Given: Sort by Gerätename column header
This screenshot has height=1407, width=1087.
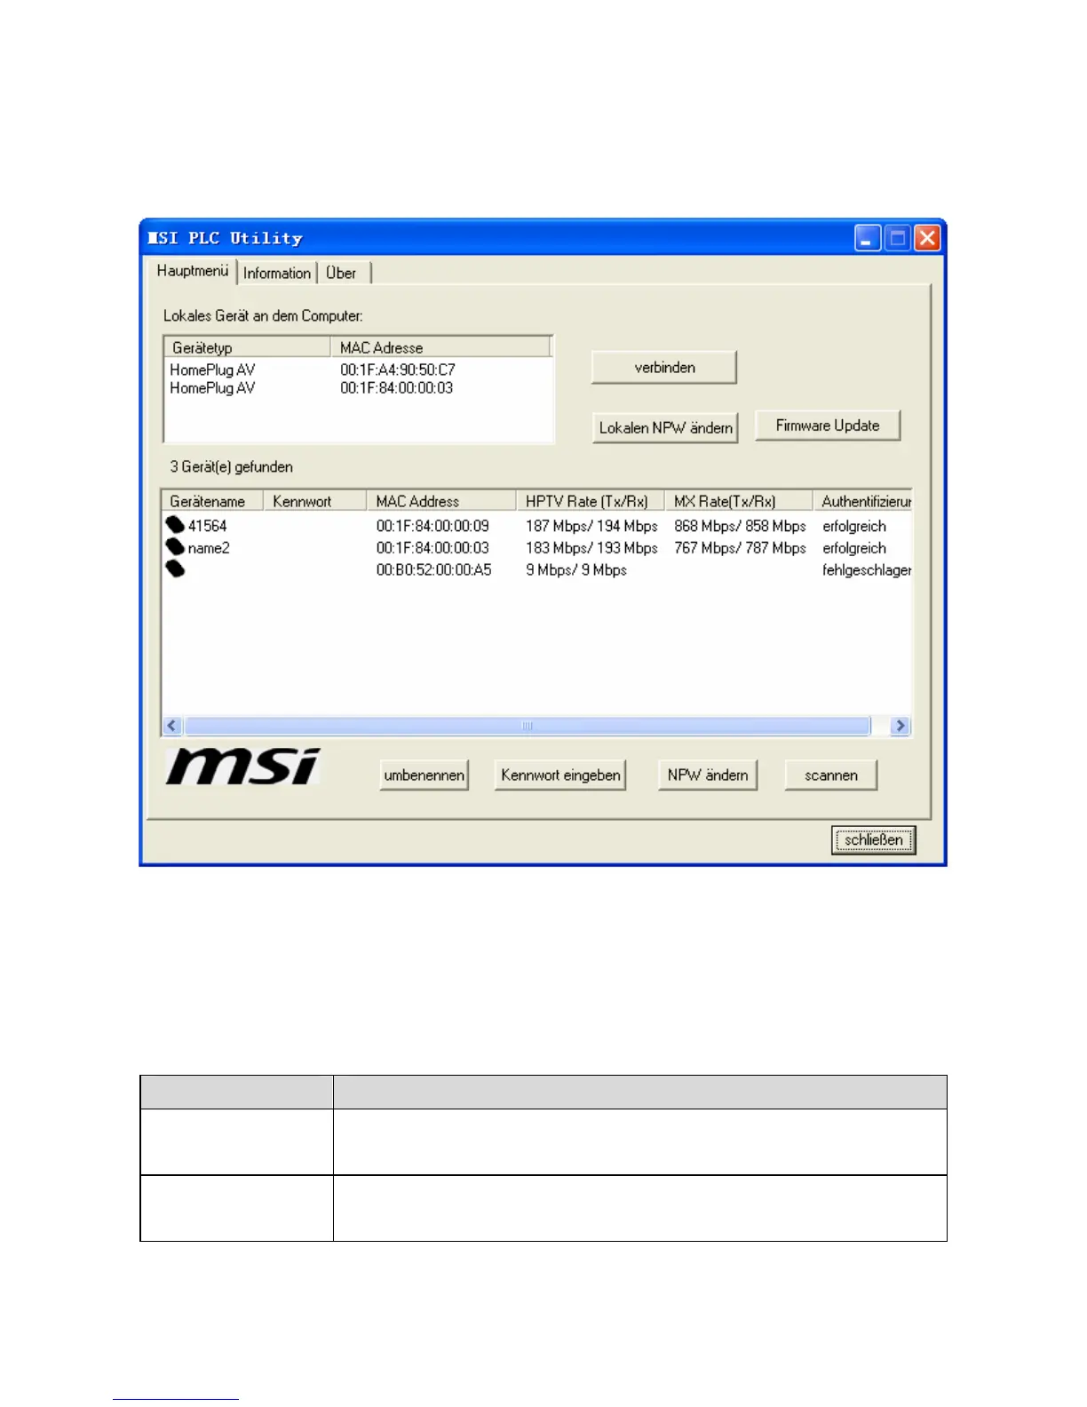Looking at the screenshot, I should tap(212, 501).
